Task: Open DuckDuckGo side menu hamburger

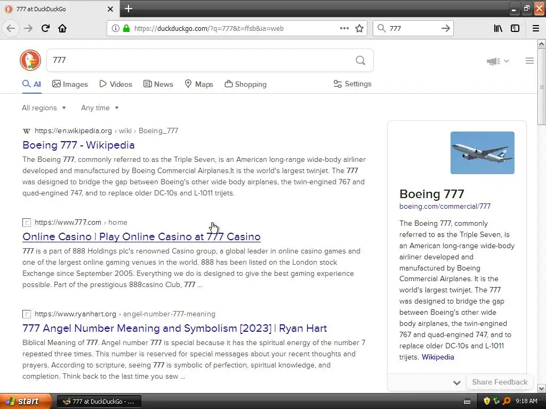Action: click(529, 61)
